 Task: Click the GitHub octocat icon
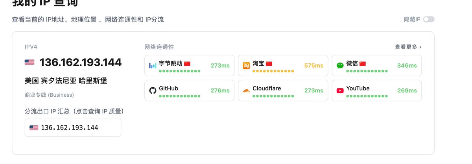tap(153, 90)
